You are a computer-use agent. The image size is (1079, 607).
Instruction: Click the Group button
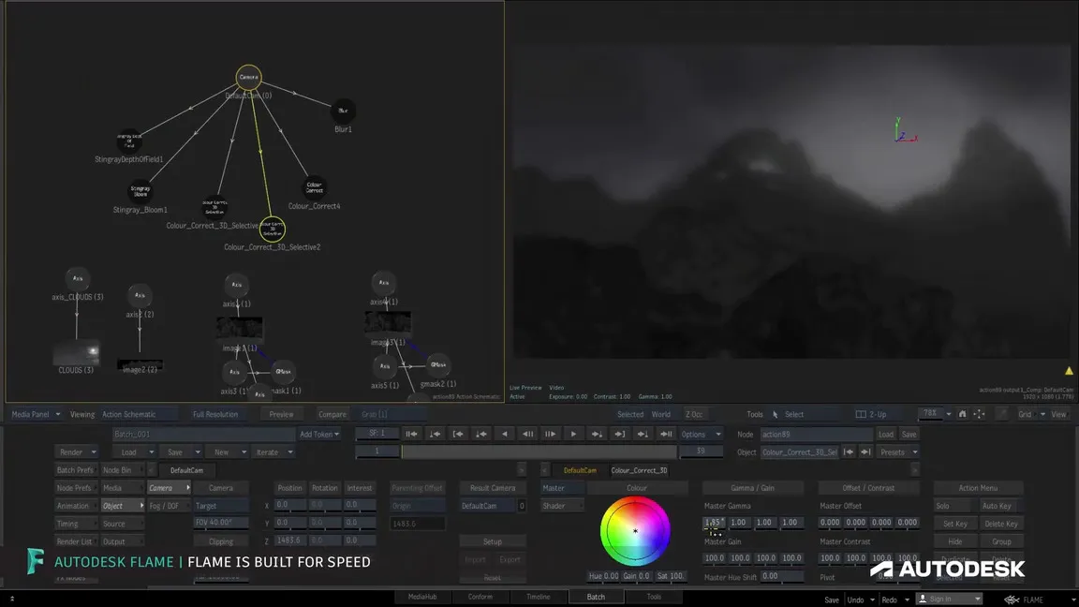[x=1003, y=540]
